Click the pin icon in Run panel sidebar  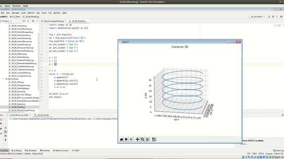point(1,133)
